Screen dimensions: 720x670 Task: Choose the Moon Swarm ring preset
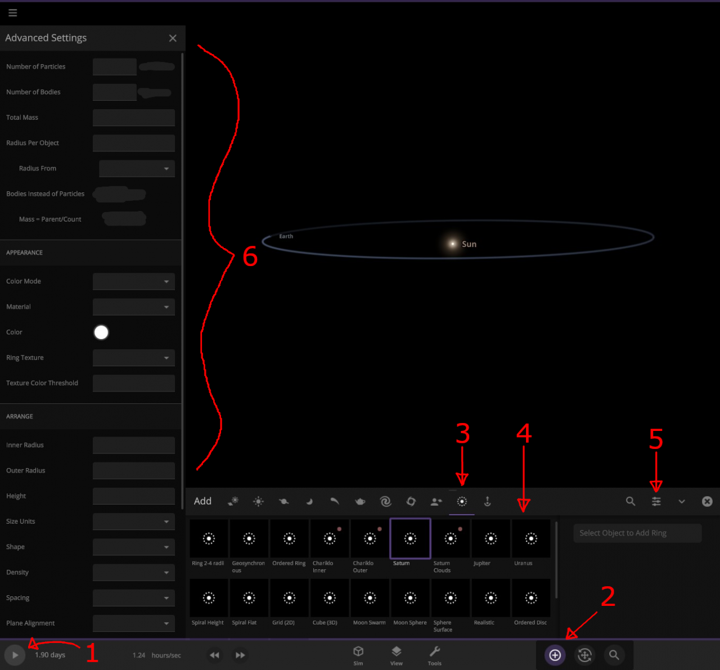pyautogui.click(x=370, y=599)
